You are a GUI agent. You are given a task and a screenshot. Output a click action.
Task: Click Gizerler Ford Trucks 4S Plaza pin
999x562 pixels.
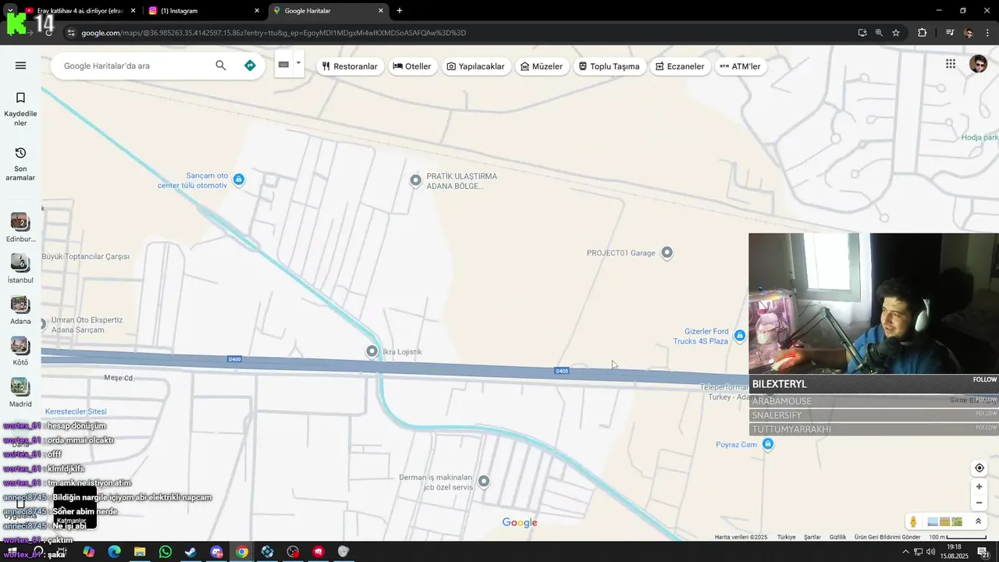(739, 336)
